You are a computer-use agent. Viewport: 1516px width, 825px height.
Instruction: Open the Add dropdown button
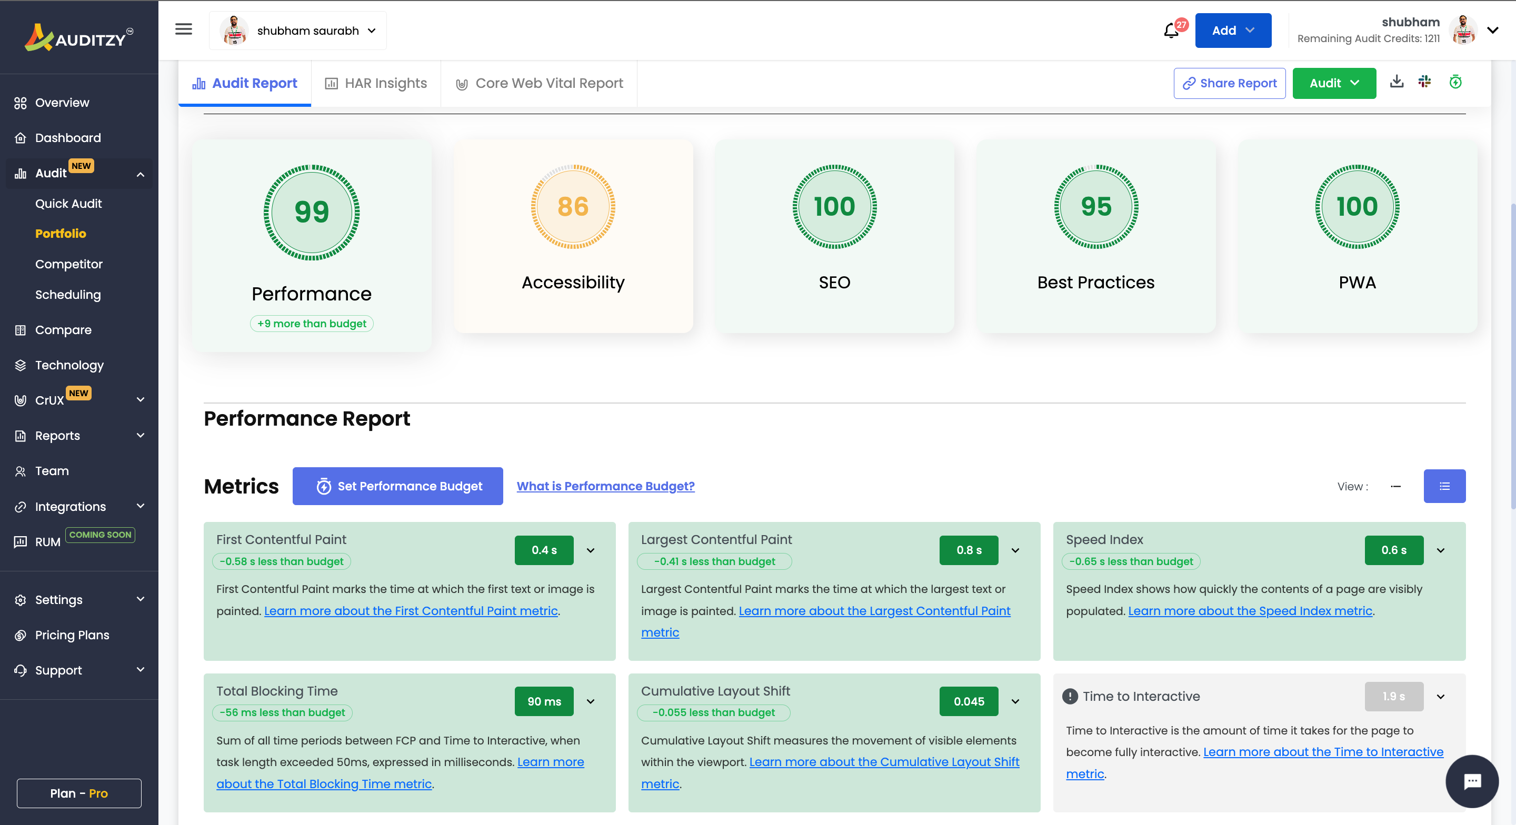pos(1233,31)
